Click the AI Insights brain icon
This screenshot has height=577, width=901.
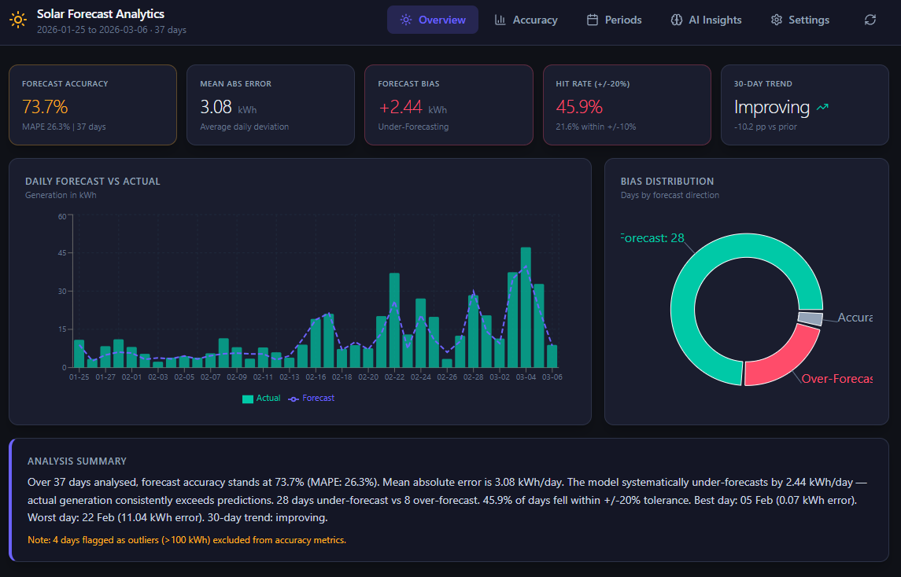(x=676, y=20)
